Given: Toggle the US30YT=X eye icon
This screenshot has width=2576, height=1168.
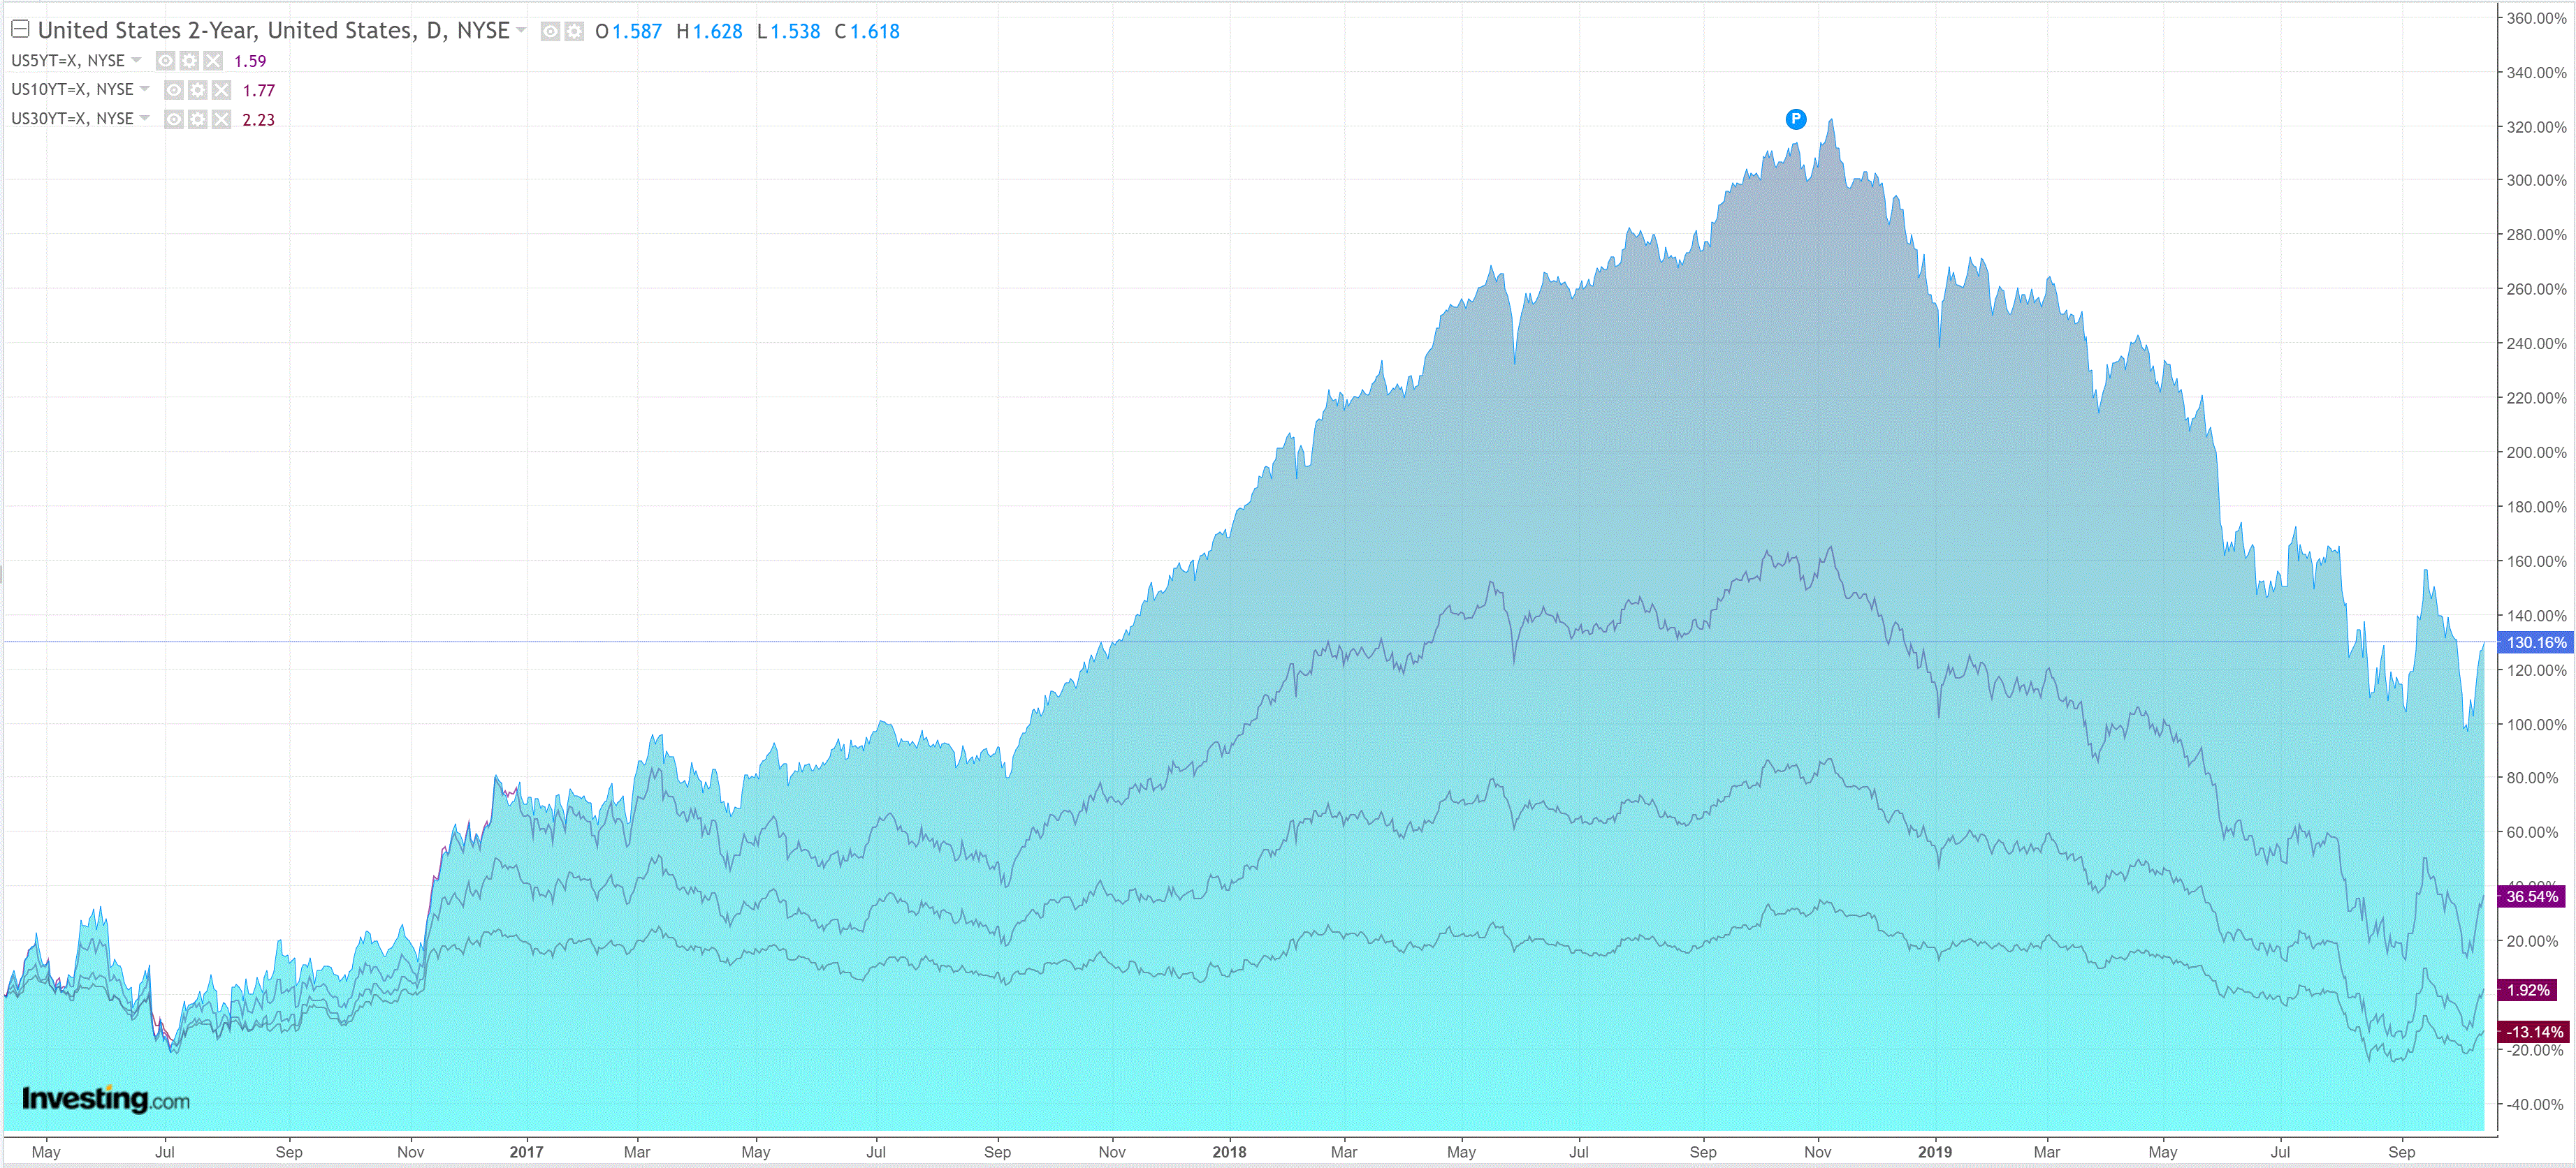Looking at the screenshot, I should point(174,120).
